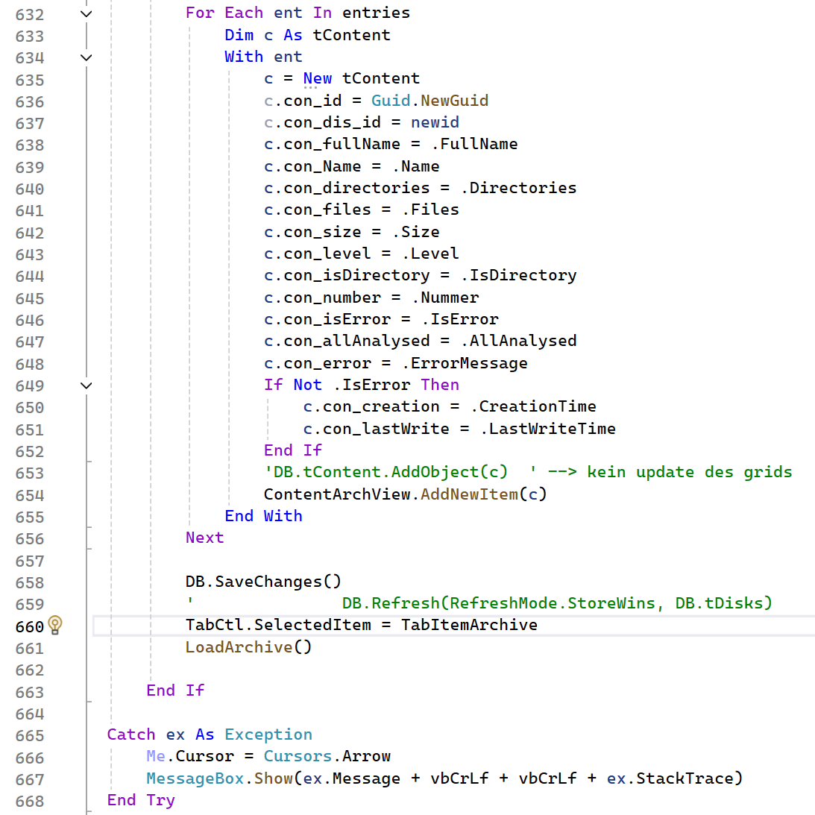Viewport: 815px width, 815px height.
Task: Click the 'Guid' type on line 636
Action: click(390, 101)
